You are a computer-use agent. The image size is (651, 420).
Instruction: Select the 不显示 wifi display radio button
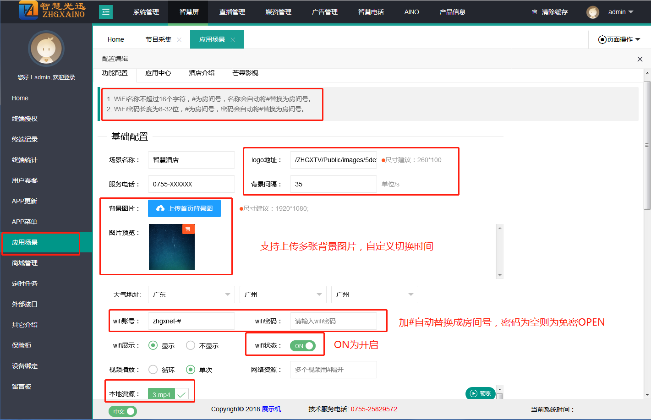[x=191, y=345]
